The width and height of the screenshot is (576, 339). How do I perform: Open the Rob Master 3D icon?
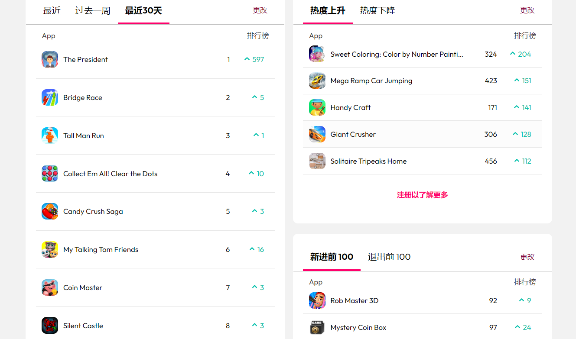click(317, 300)
